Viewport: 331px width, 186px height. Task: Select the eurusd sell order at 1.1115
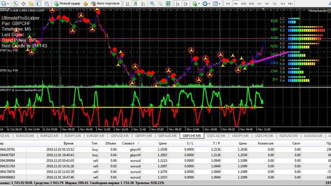click(x=165, y=161)
